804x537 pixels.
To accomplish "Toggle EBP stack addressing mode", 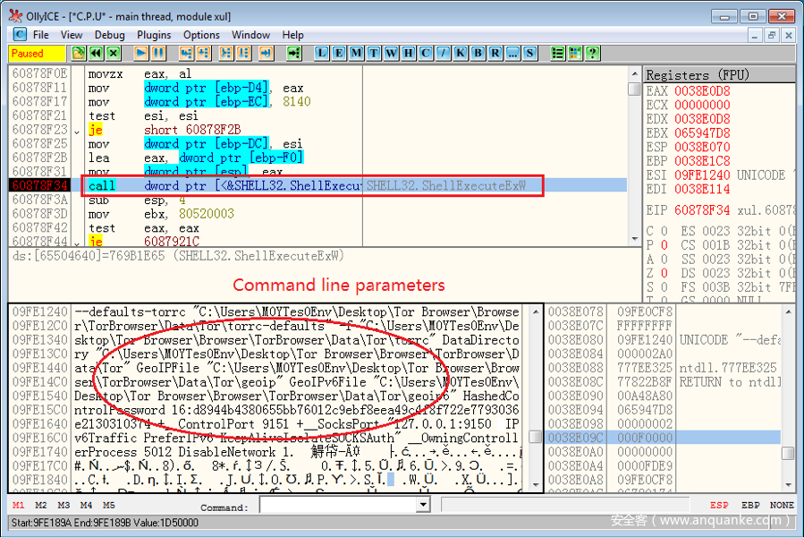I will pyautogui.click(x=751, y=506).
